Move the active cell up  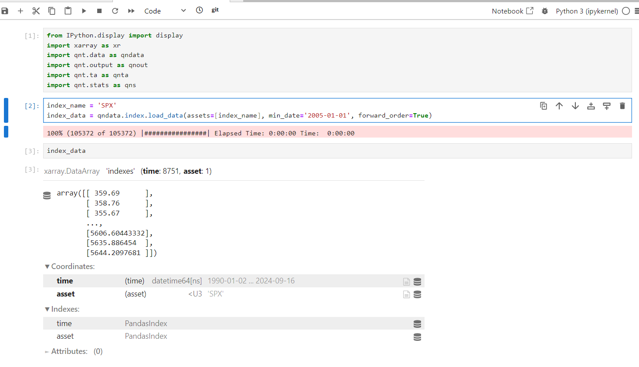tap(559, 106)
